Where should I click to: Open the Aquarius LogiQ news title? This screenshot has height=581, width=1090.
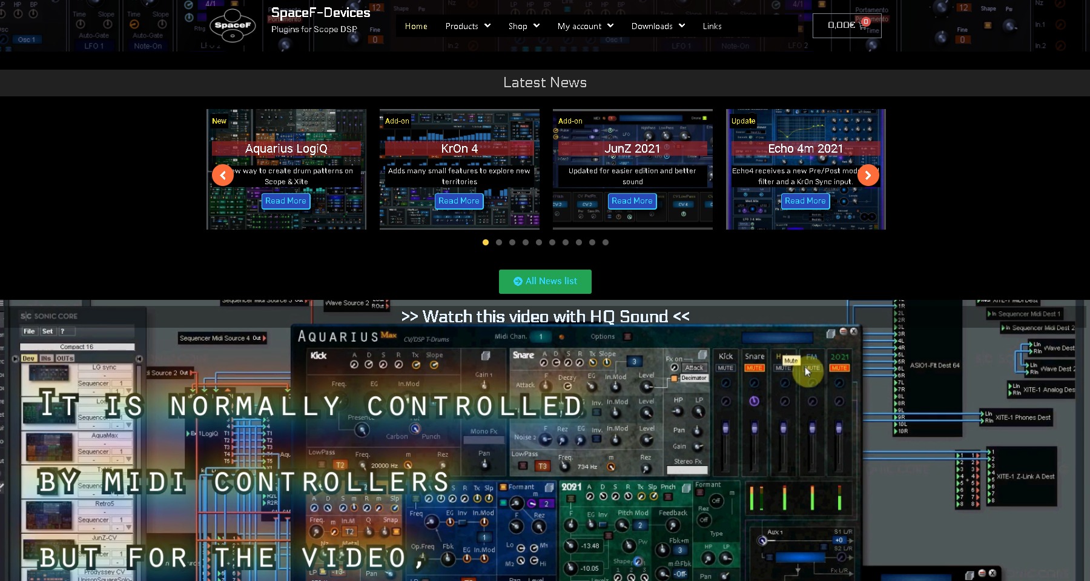(286, 148)
